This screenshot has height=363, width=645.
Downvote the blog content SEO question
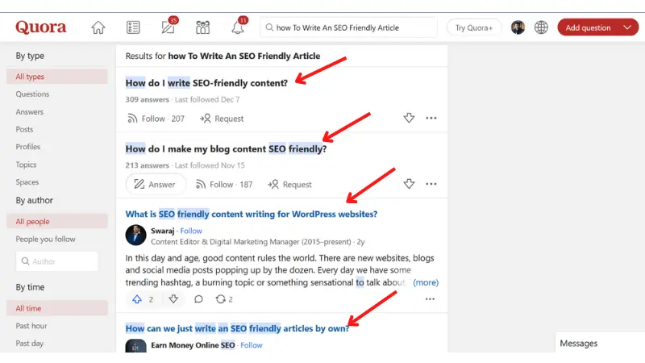pyautogui.click(x=409, y=184)
